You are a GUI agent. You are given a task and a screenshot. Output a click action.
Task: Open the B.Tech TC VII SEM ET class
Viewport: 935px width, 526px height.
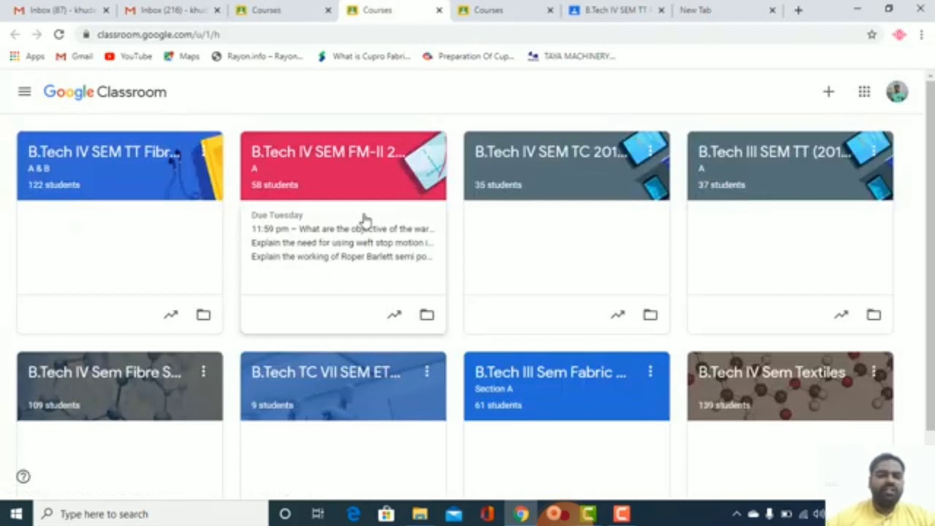[x=326, y=373]
